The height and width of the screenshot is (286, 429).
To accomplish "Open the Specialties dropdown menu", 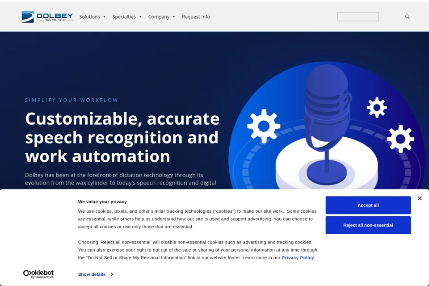I will coord(126,17).
